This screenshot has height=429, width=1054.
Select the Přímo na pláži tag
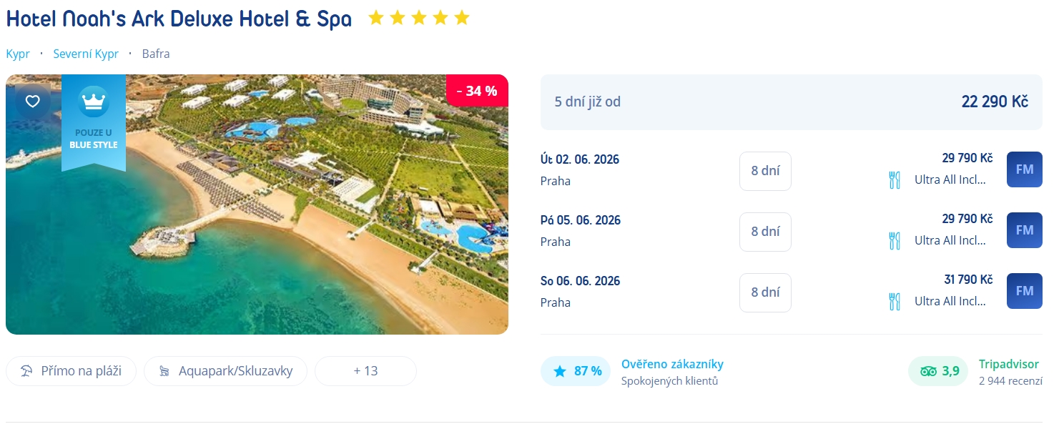[x=71, y=371]
